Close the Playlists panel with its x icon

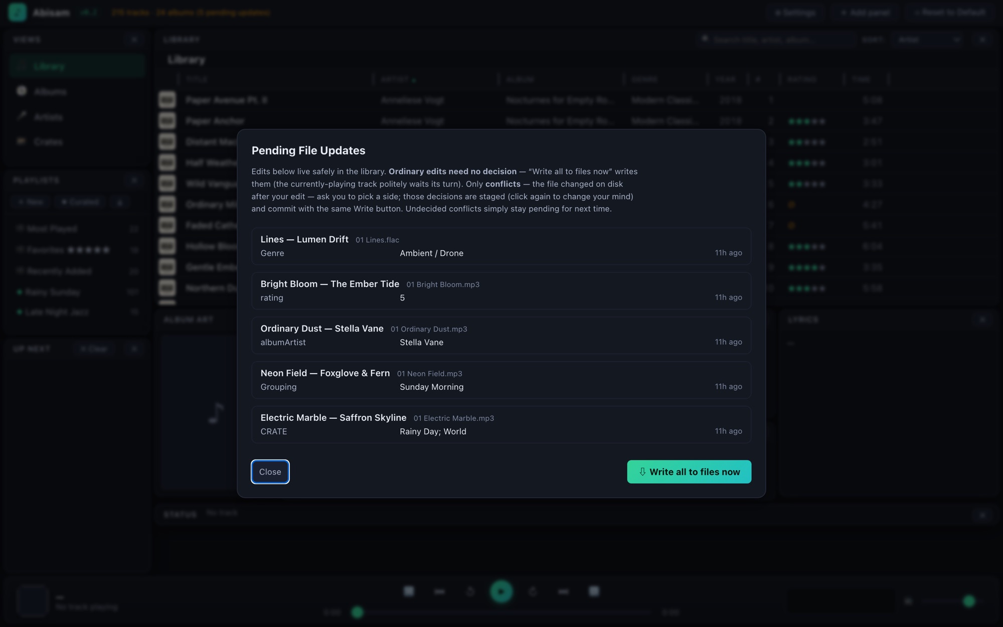[134, 180]
